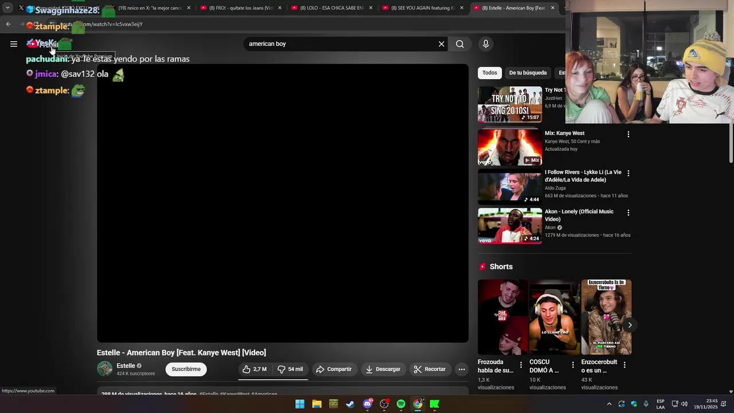Click the magnifying glass search button
Image resolution: width=734 pixels, height=413 pixels.
[460, 44]
